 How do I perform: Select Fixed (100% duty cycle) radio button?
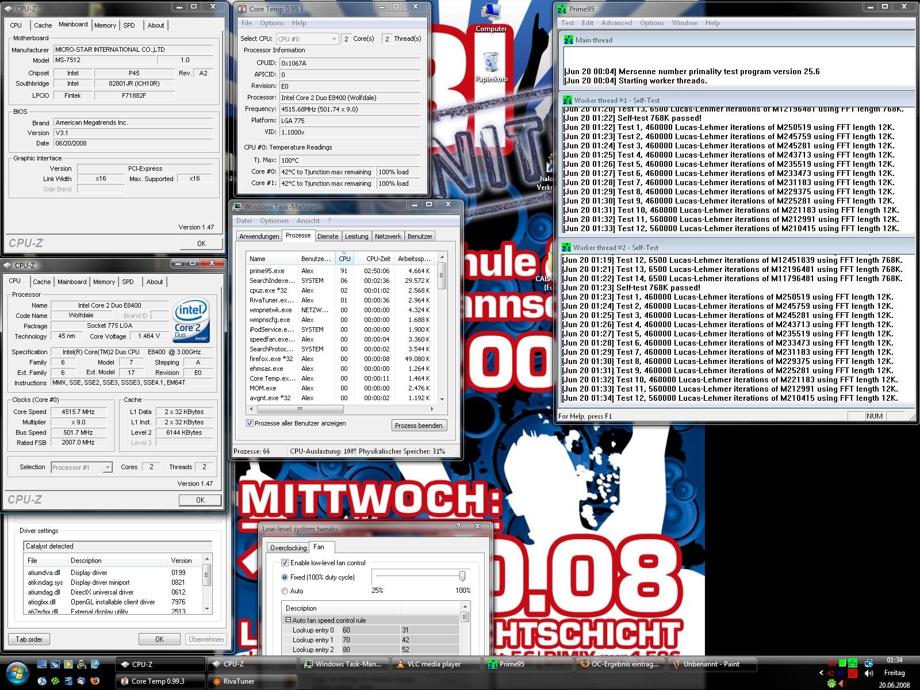click(285, 577)
